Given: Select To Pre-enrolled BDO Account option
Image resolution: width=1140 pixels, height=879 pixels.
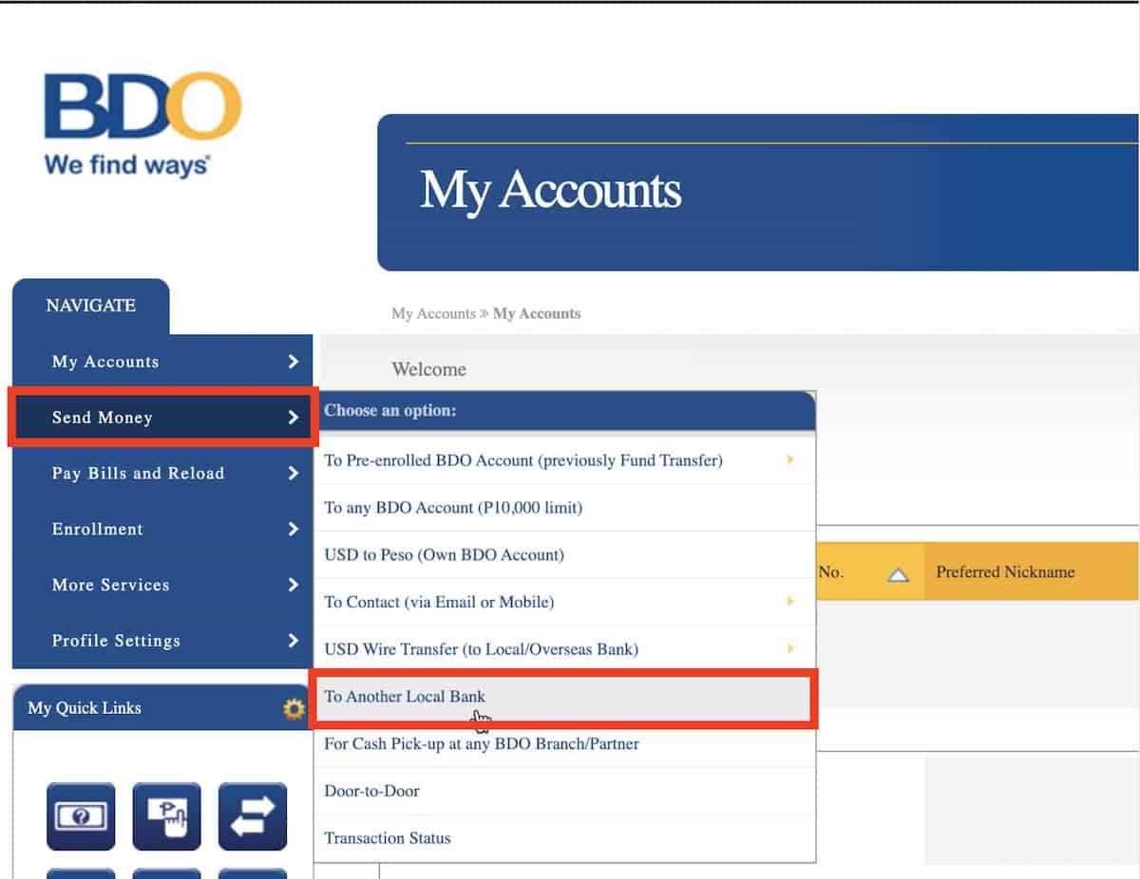Looking at the screenshot, I should click(564, 460).
